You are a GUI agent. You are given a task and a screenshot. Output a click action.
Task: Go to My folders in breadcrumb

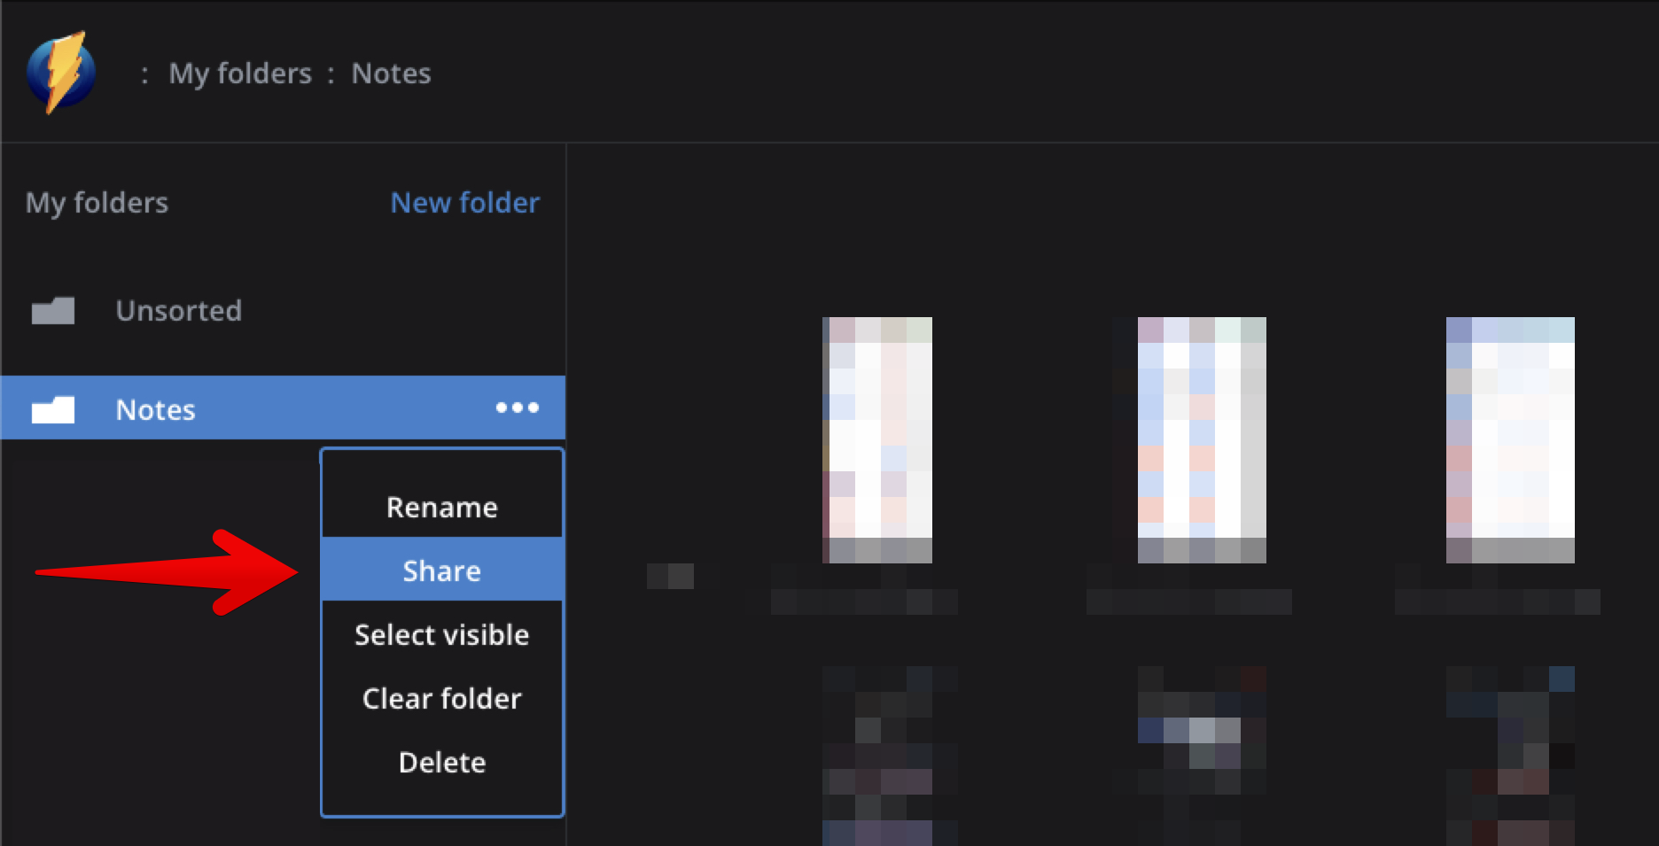pos(240,74)
